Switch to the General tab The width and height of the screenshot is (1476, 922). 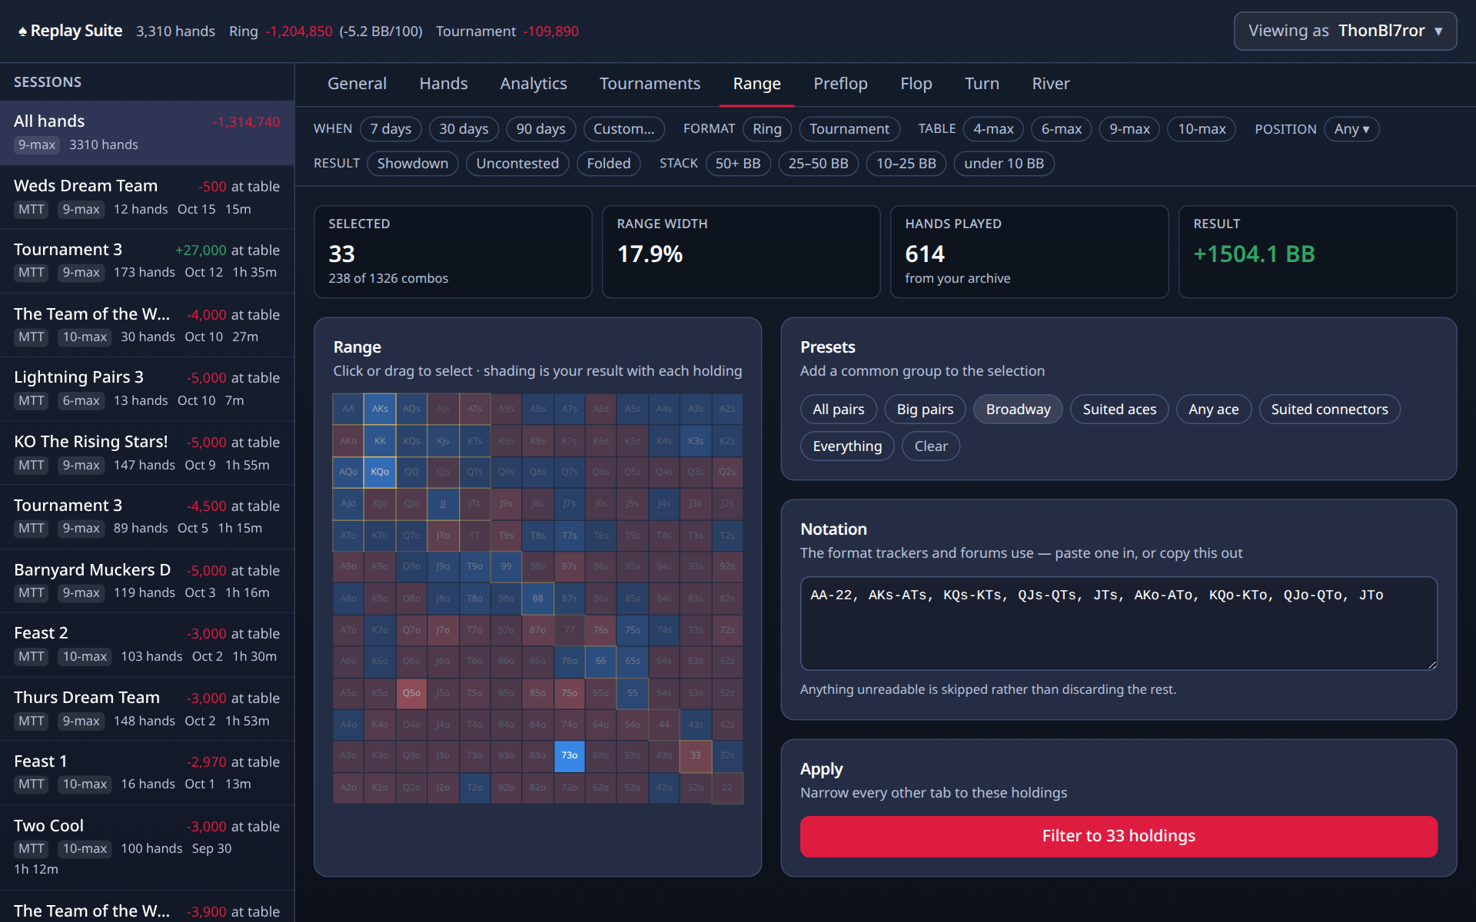[x=357, y=84]
